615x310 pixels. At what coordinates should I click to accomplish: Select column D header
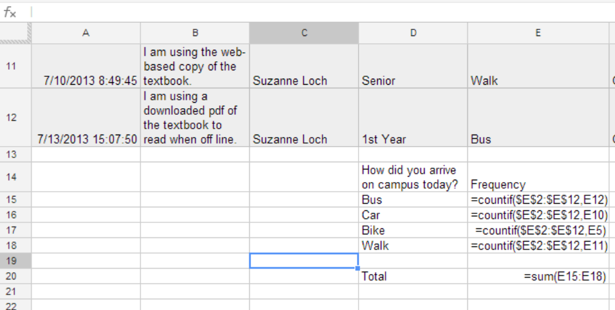pyautogui.click(x=413, y=33)
